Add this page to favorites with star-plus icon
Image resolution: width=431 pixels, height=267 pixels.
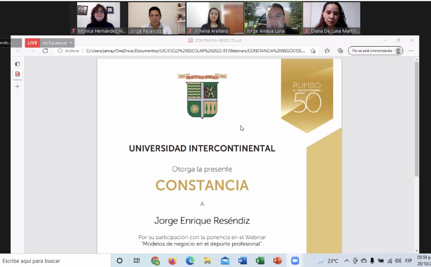tap(313, 51)
